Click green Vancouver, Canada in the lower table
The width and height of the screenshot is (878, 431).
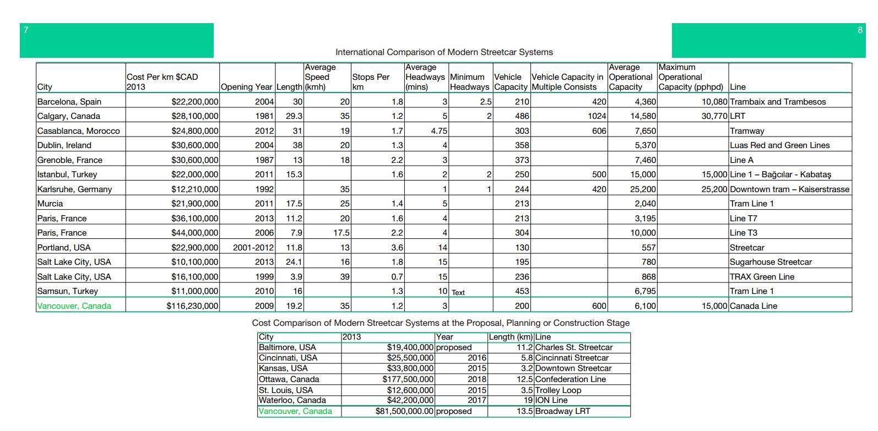(x=295, y=411)
